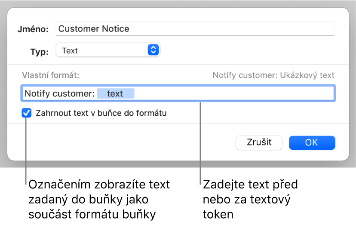Image resolution: width=356 pixels, height=225 pixels.
Task: Click the preview text Notify customer: Ukázkový text
Action: point(273,75)
